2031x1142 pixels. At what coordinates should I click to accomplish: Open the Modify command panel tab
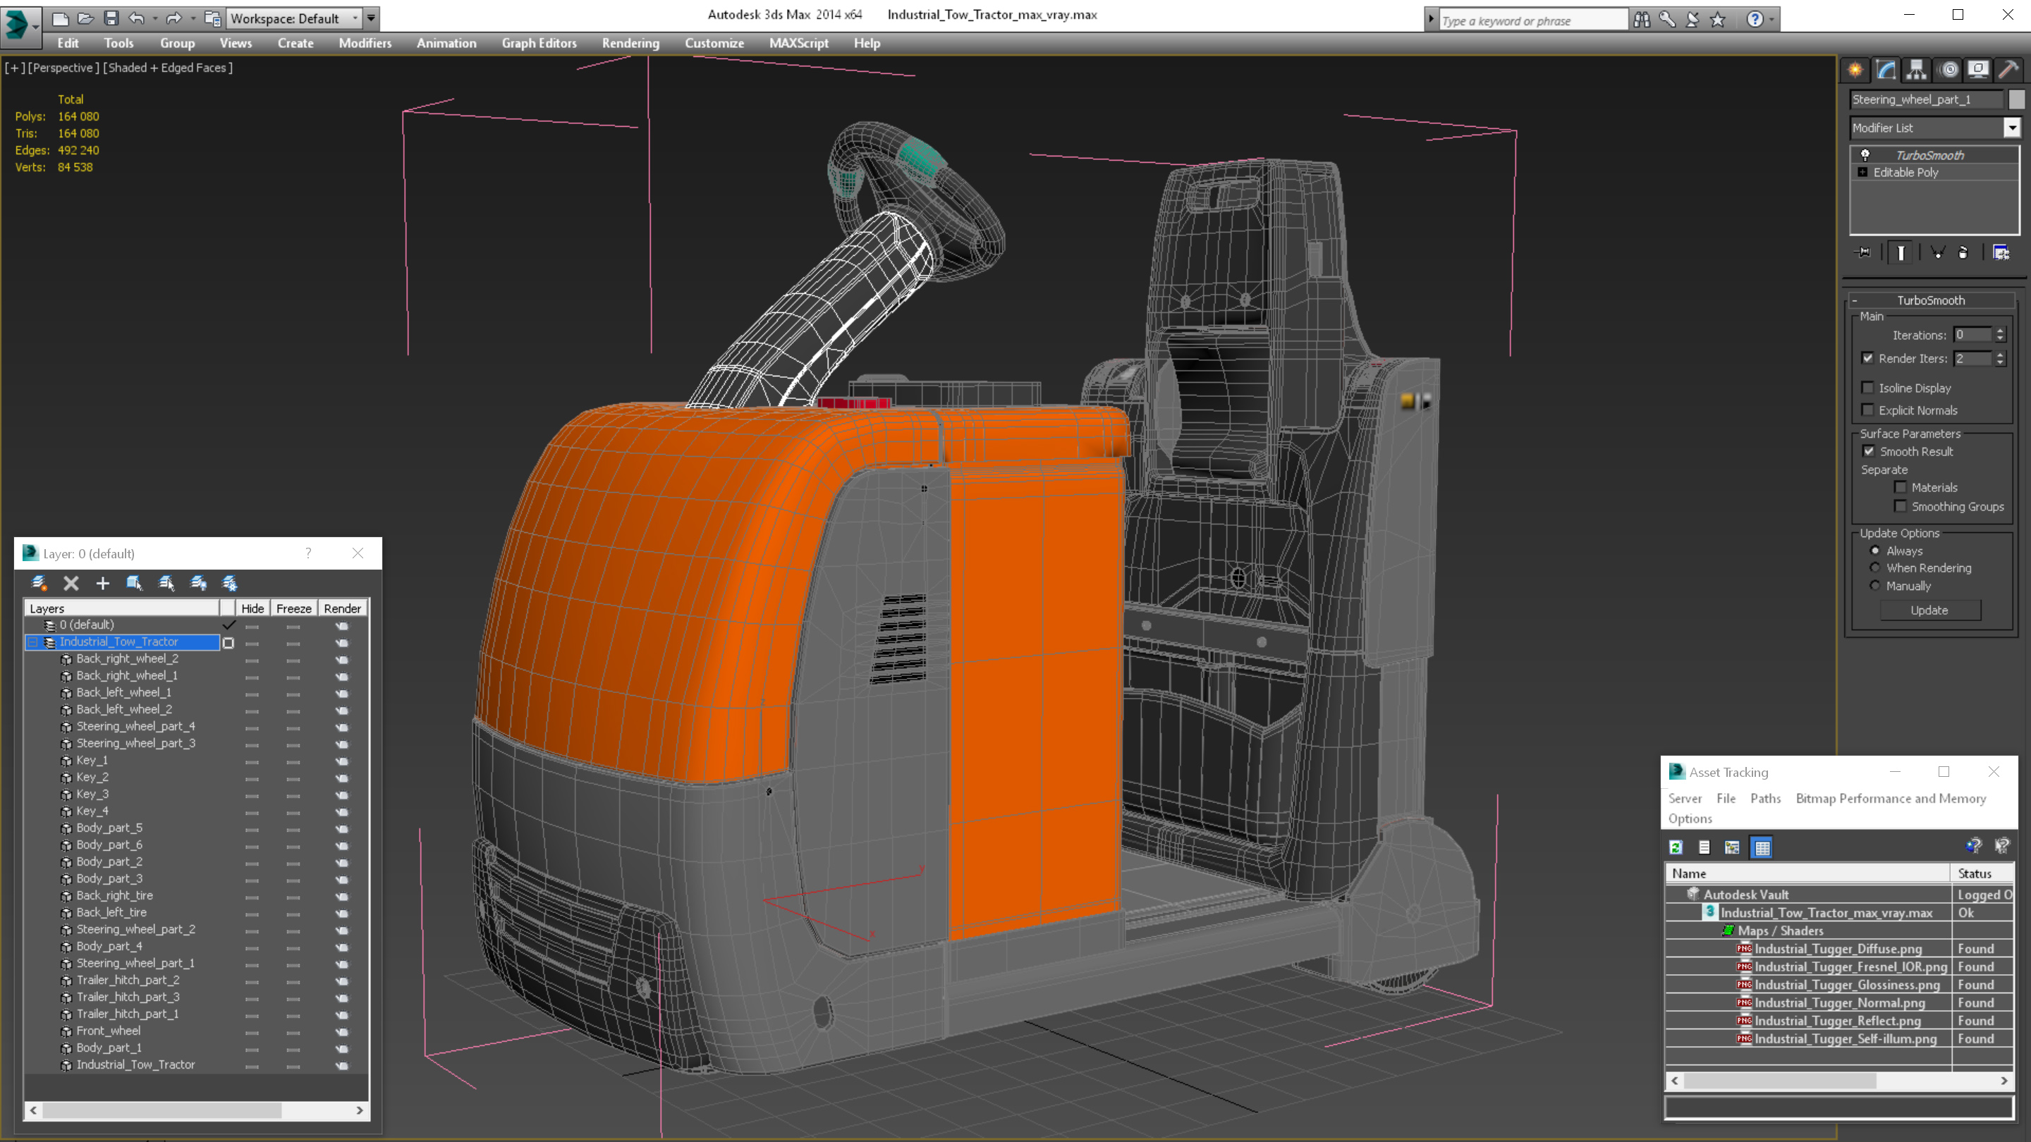click(x=1886, y=70)
